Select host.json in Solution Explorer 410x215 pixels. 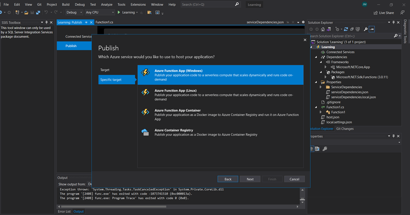coord(333,117)
